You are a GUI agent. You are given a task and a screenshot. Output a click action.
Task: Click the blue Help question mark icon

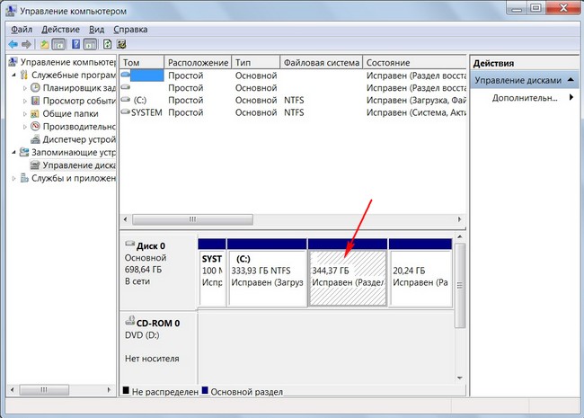pyautogui.click(x=75, y=44)
